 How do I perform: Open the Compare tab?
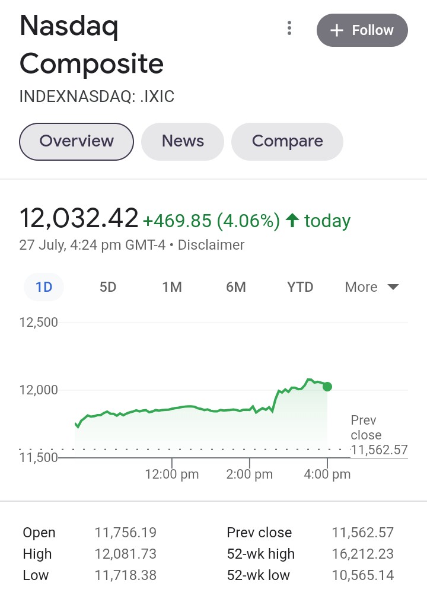287,141
